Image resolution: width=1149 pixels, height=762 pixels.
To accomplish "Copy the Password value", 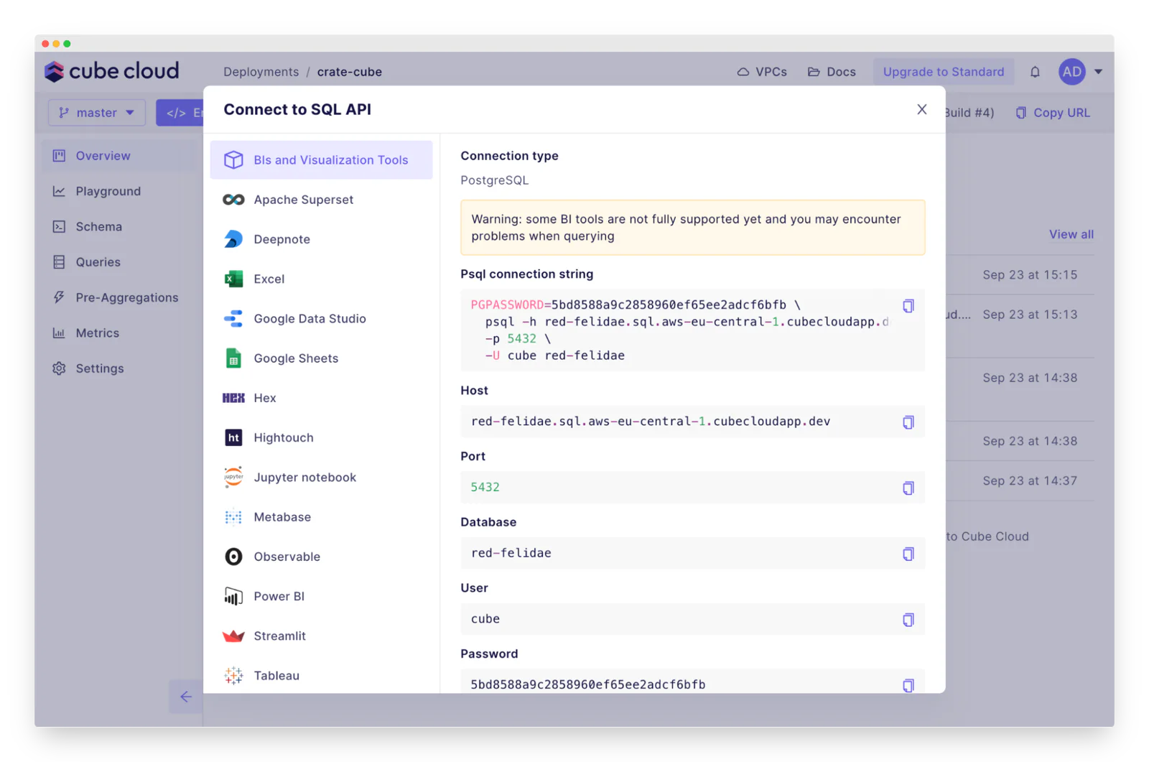I will [x=908, y=685].
